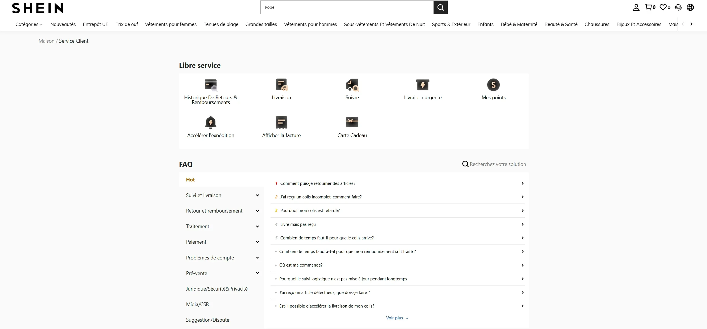The width and height of the screenshot is (707, 329).
Task: Open Bijoux Et Accessoires menu
Action: pyautogui.click(x=639, y=24)
